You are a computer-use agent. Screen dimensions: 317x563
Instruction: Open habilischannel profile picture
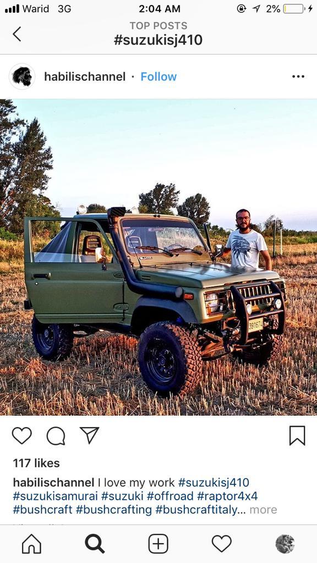(x=22, y=76)
